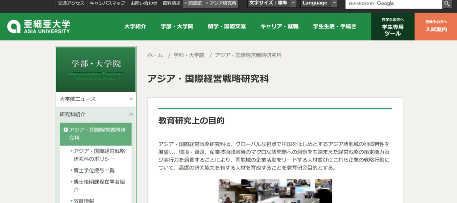Viewport: 457px width, 203px height.
Task: Click the Asia University logo
Action: (x=38, y=27)
